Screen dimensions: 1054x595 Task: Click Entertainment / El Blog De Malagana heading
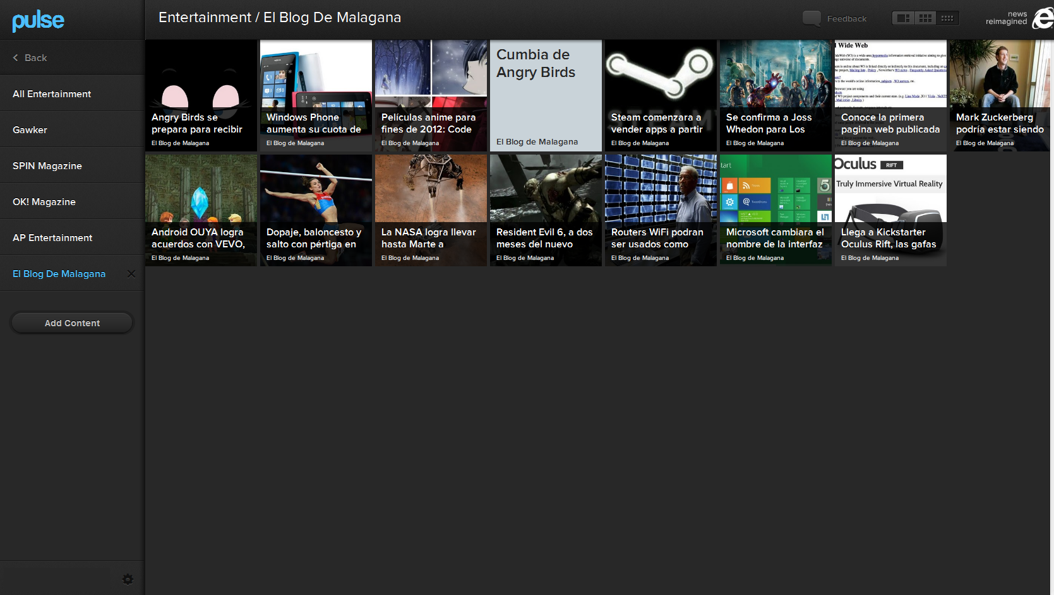280,18
